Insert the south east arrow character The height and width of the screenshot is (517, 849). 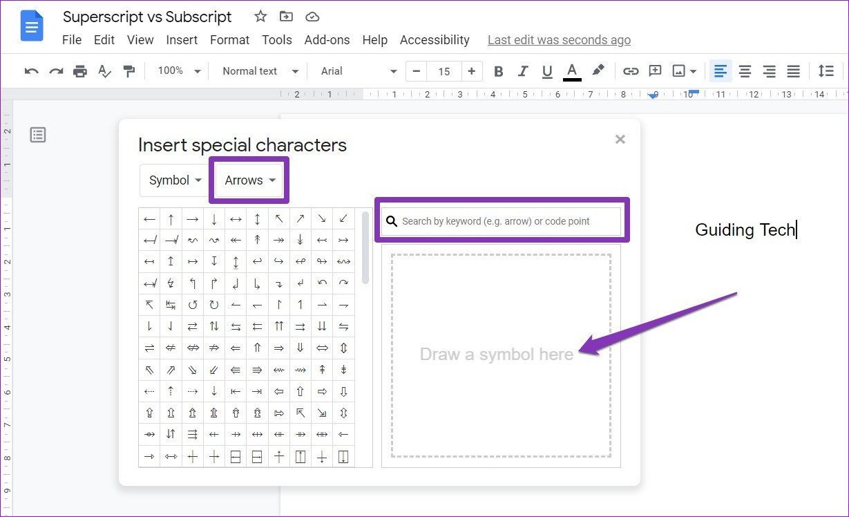[322, 219]
